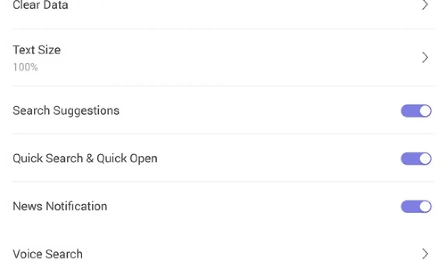Image resolution: width=446 pixels, height=278 pixels.
Task: Click white knob of Search Suggestions switch
Action: pyautogui.click(x=425, y=111)
